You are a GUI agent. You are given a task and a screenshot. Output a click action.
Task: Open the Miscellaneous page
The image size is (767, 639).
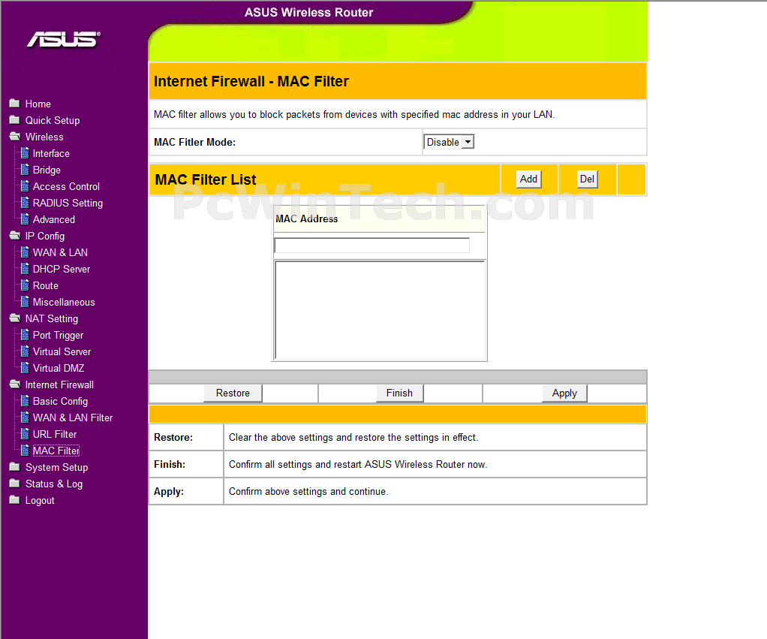[x=64, y=303]
